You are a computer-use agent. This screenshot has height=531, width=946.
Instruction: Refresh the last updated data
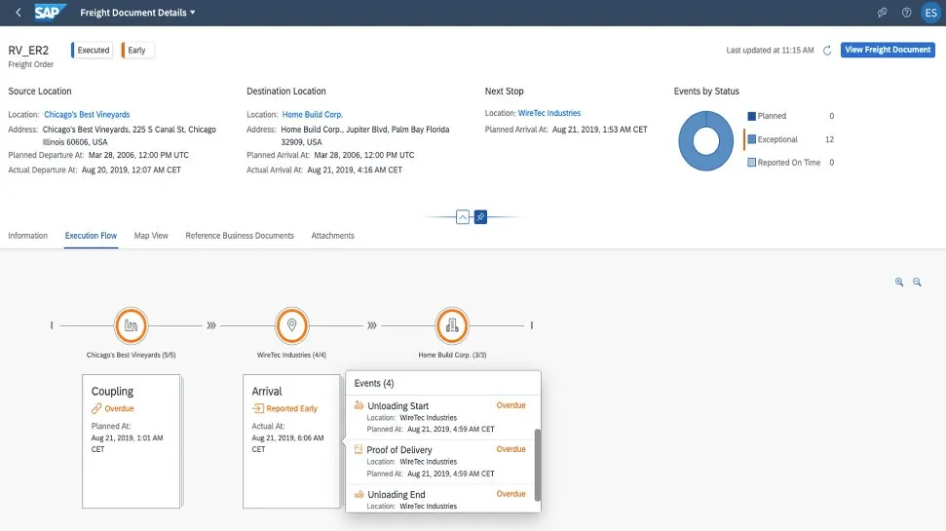(827, 50)
